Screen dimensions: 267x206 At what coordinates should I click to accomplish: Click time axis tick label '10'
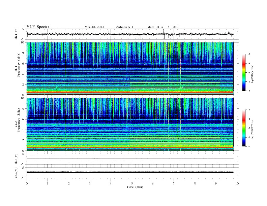point(237,183)
